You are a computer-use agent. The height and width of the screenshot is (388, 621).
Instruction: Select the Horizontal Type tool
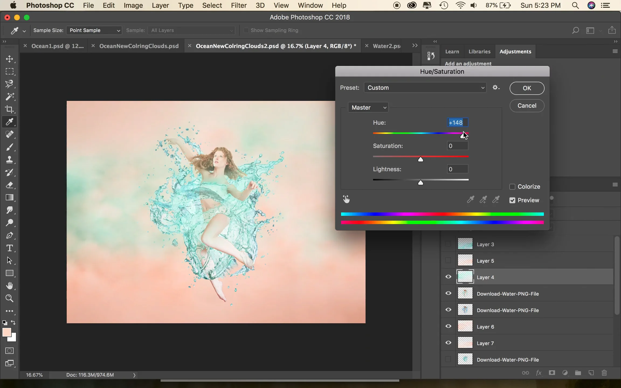tap(9, 248)
